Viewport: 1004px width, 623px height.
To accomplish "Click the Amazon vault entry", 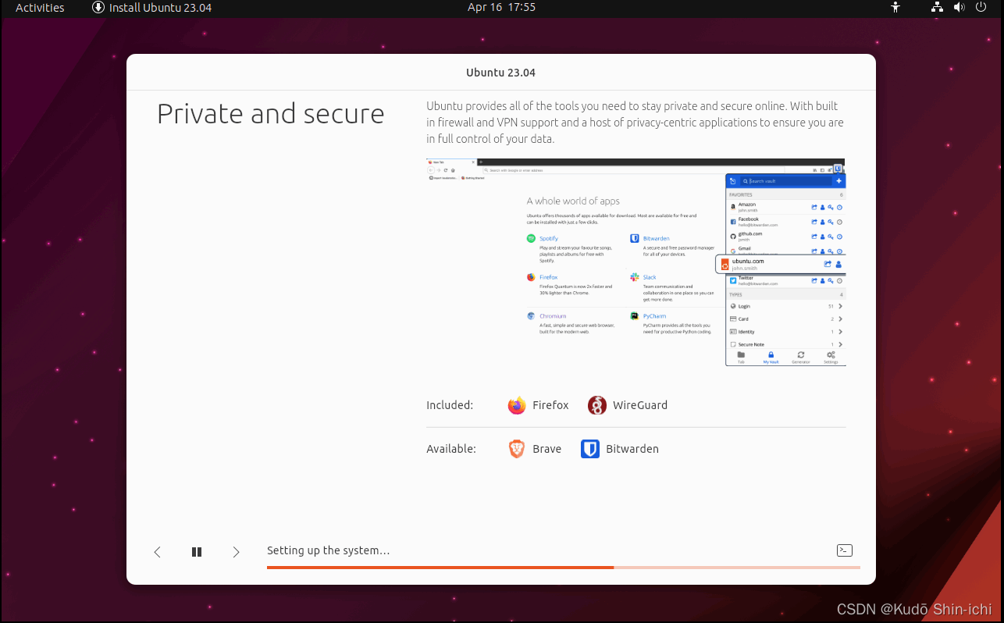I will tap(785, 207).
